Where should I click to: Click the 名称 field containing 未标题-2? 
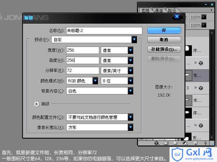click(104, 31)
